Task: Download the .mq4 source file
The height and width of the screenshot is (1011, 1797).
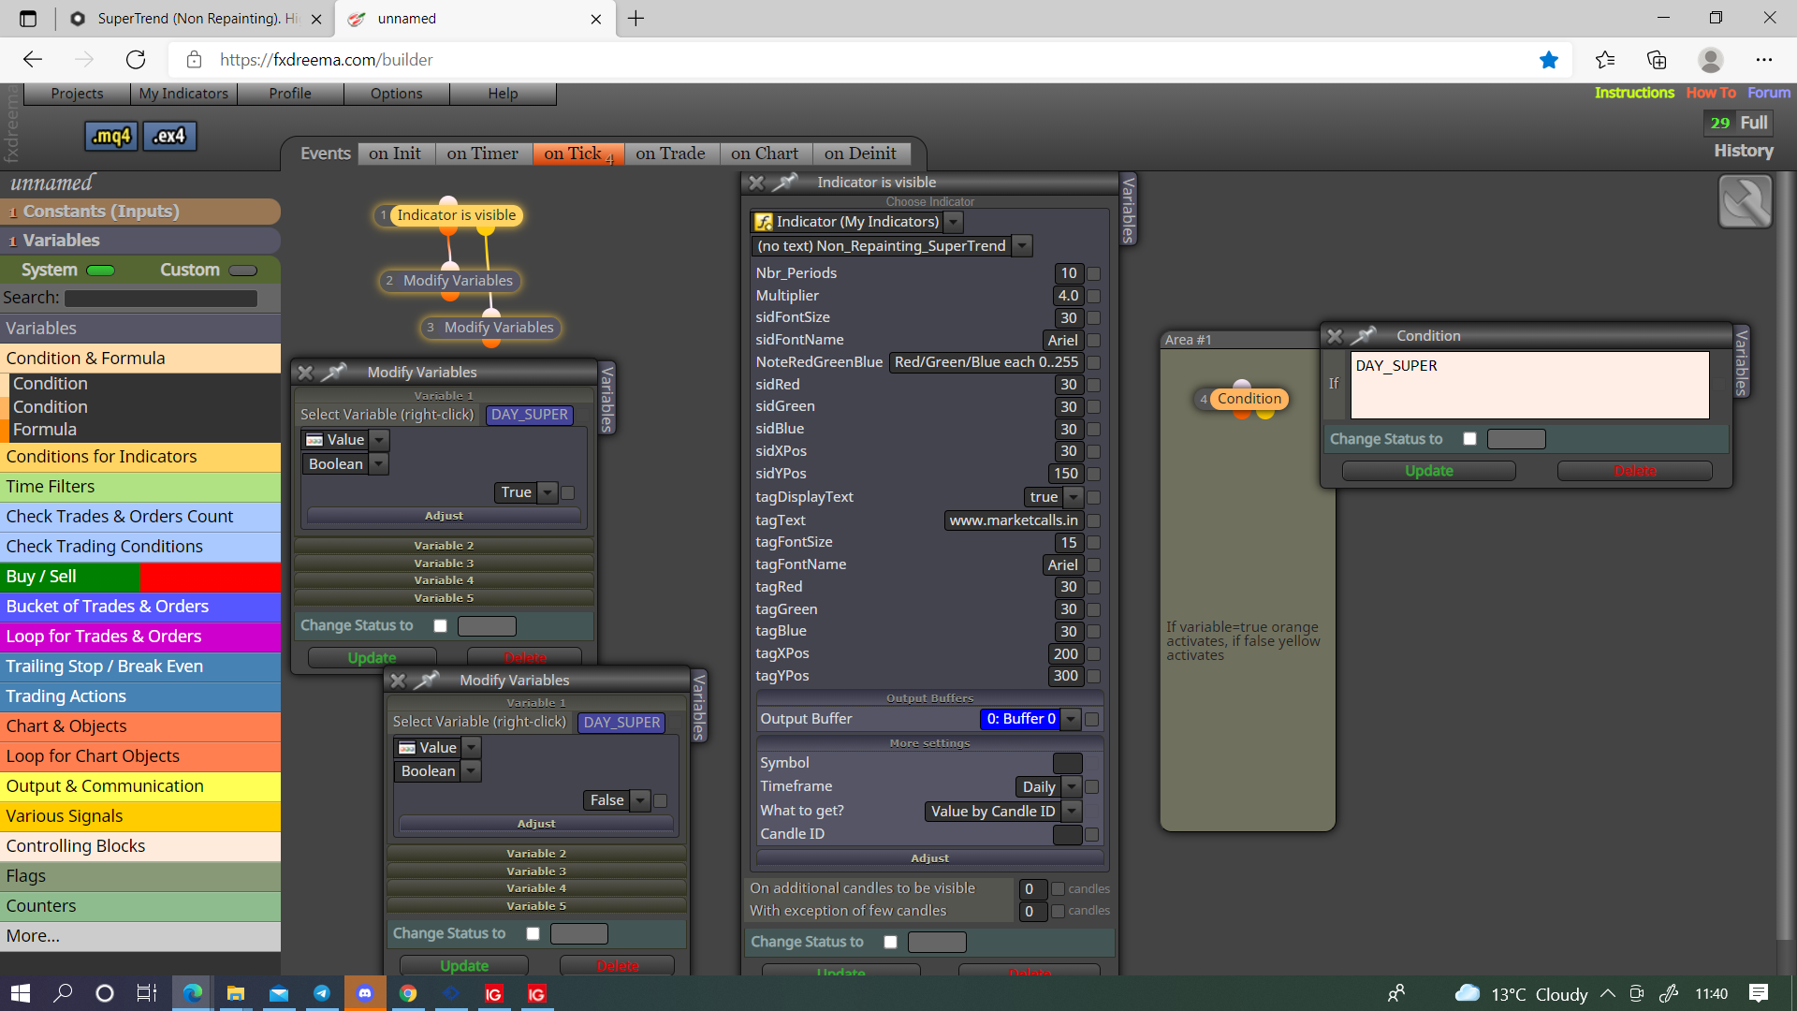Action: pyautogui.click(x=111, y=137)
